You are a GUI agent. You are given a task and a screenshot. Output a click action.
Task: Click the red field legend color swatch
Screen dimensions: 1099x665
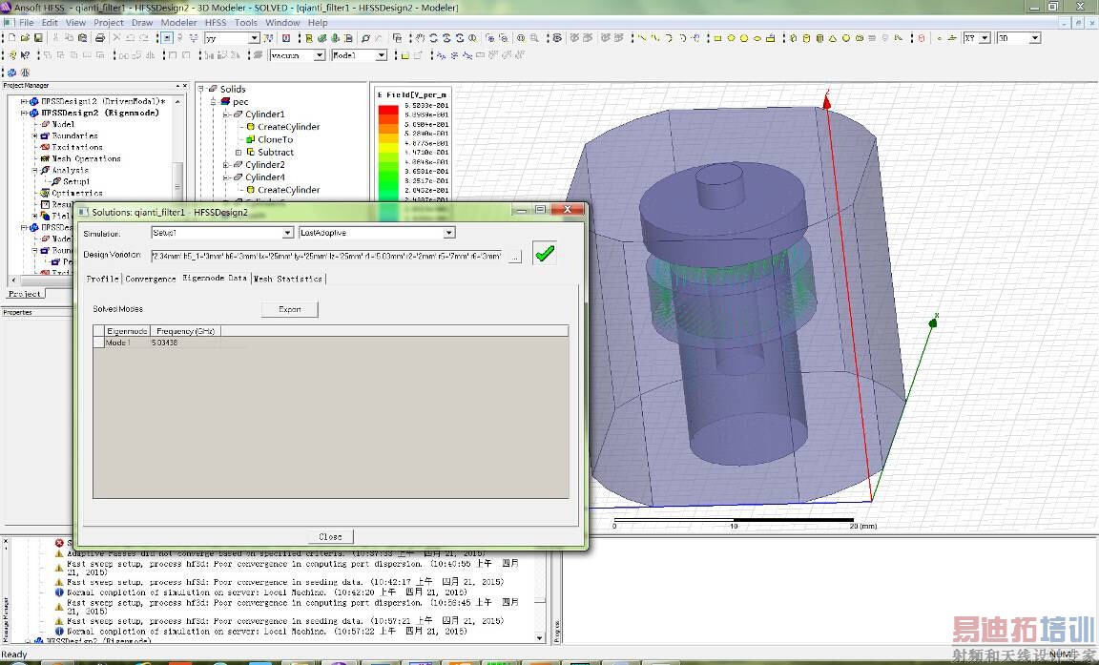[x=388, y=110]
